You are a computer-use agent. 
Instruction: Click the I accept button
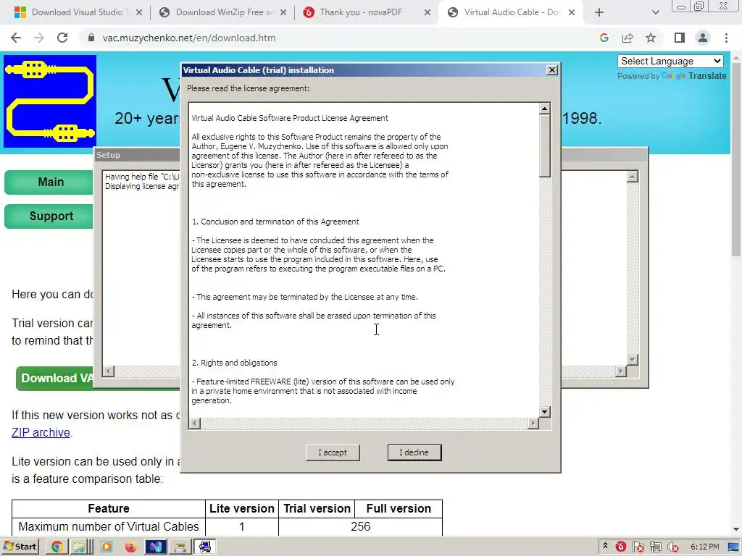332,452
